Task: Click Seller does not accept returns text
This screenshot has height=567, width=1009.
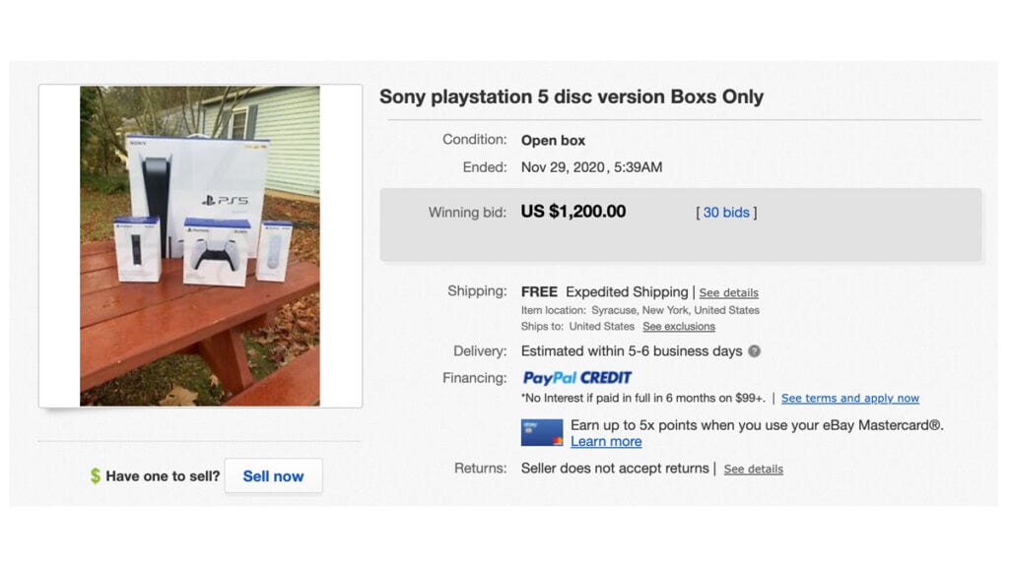Action: (x=615, y=469)
